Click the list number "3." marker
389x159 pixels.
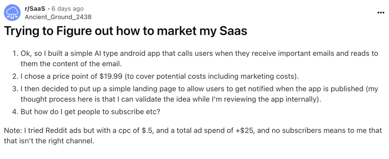pos(15,89)
